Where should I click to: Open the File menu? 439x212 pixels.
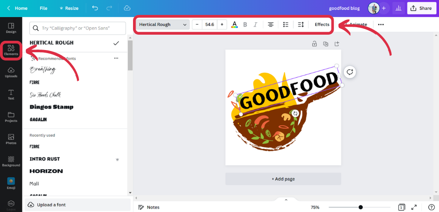pos(43,8)
